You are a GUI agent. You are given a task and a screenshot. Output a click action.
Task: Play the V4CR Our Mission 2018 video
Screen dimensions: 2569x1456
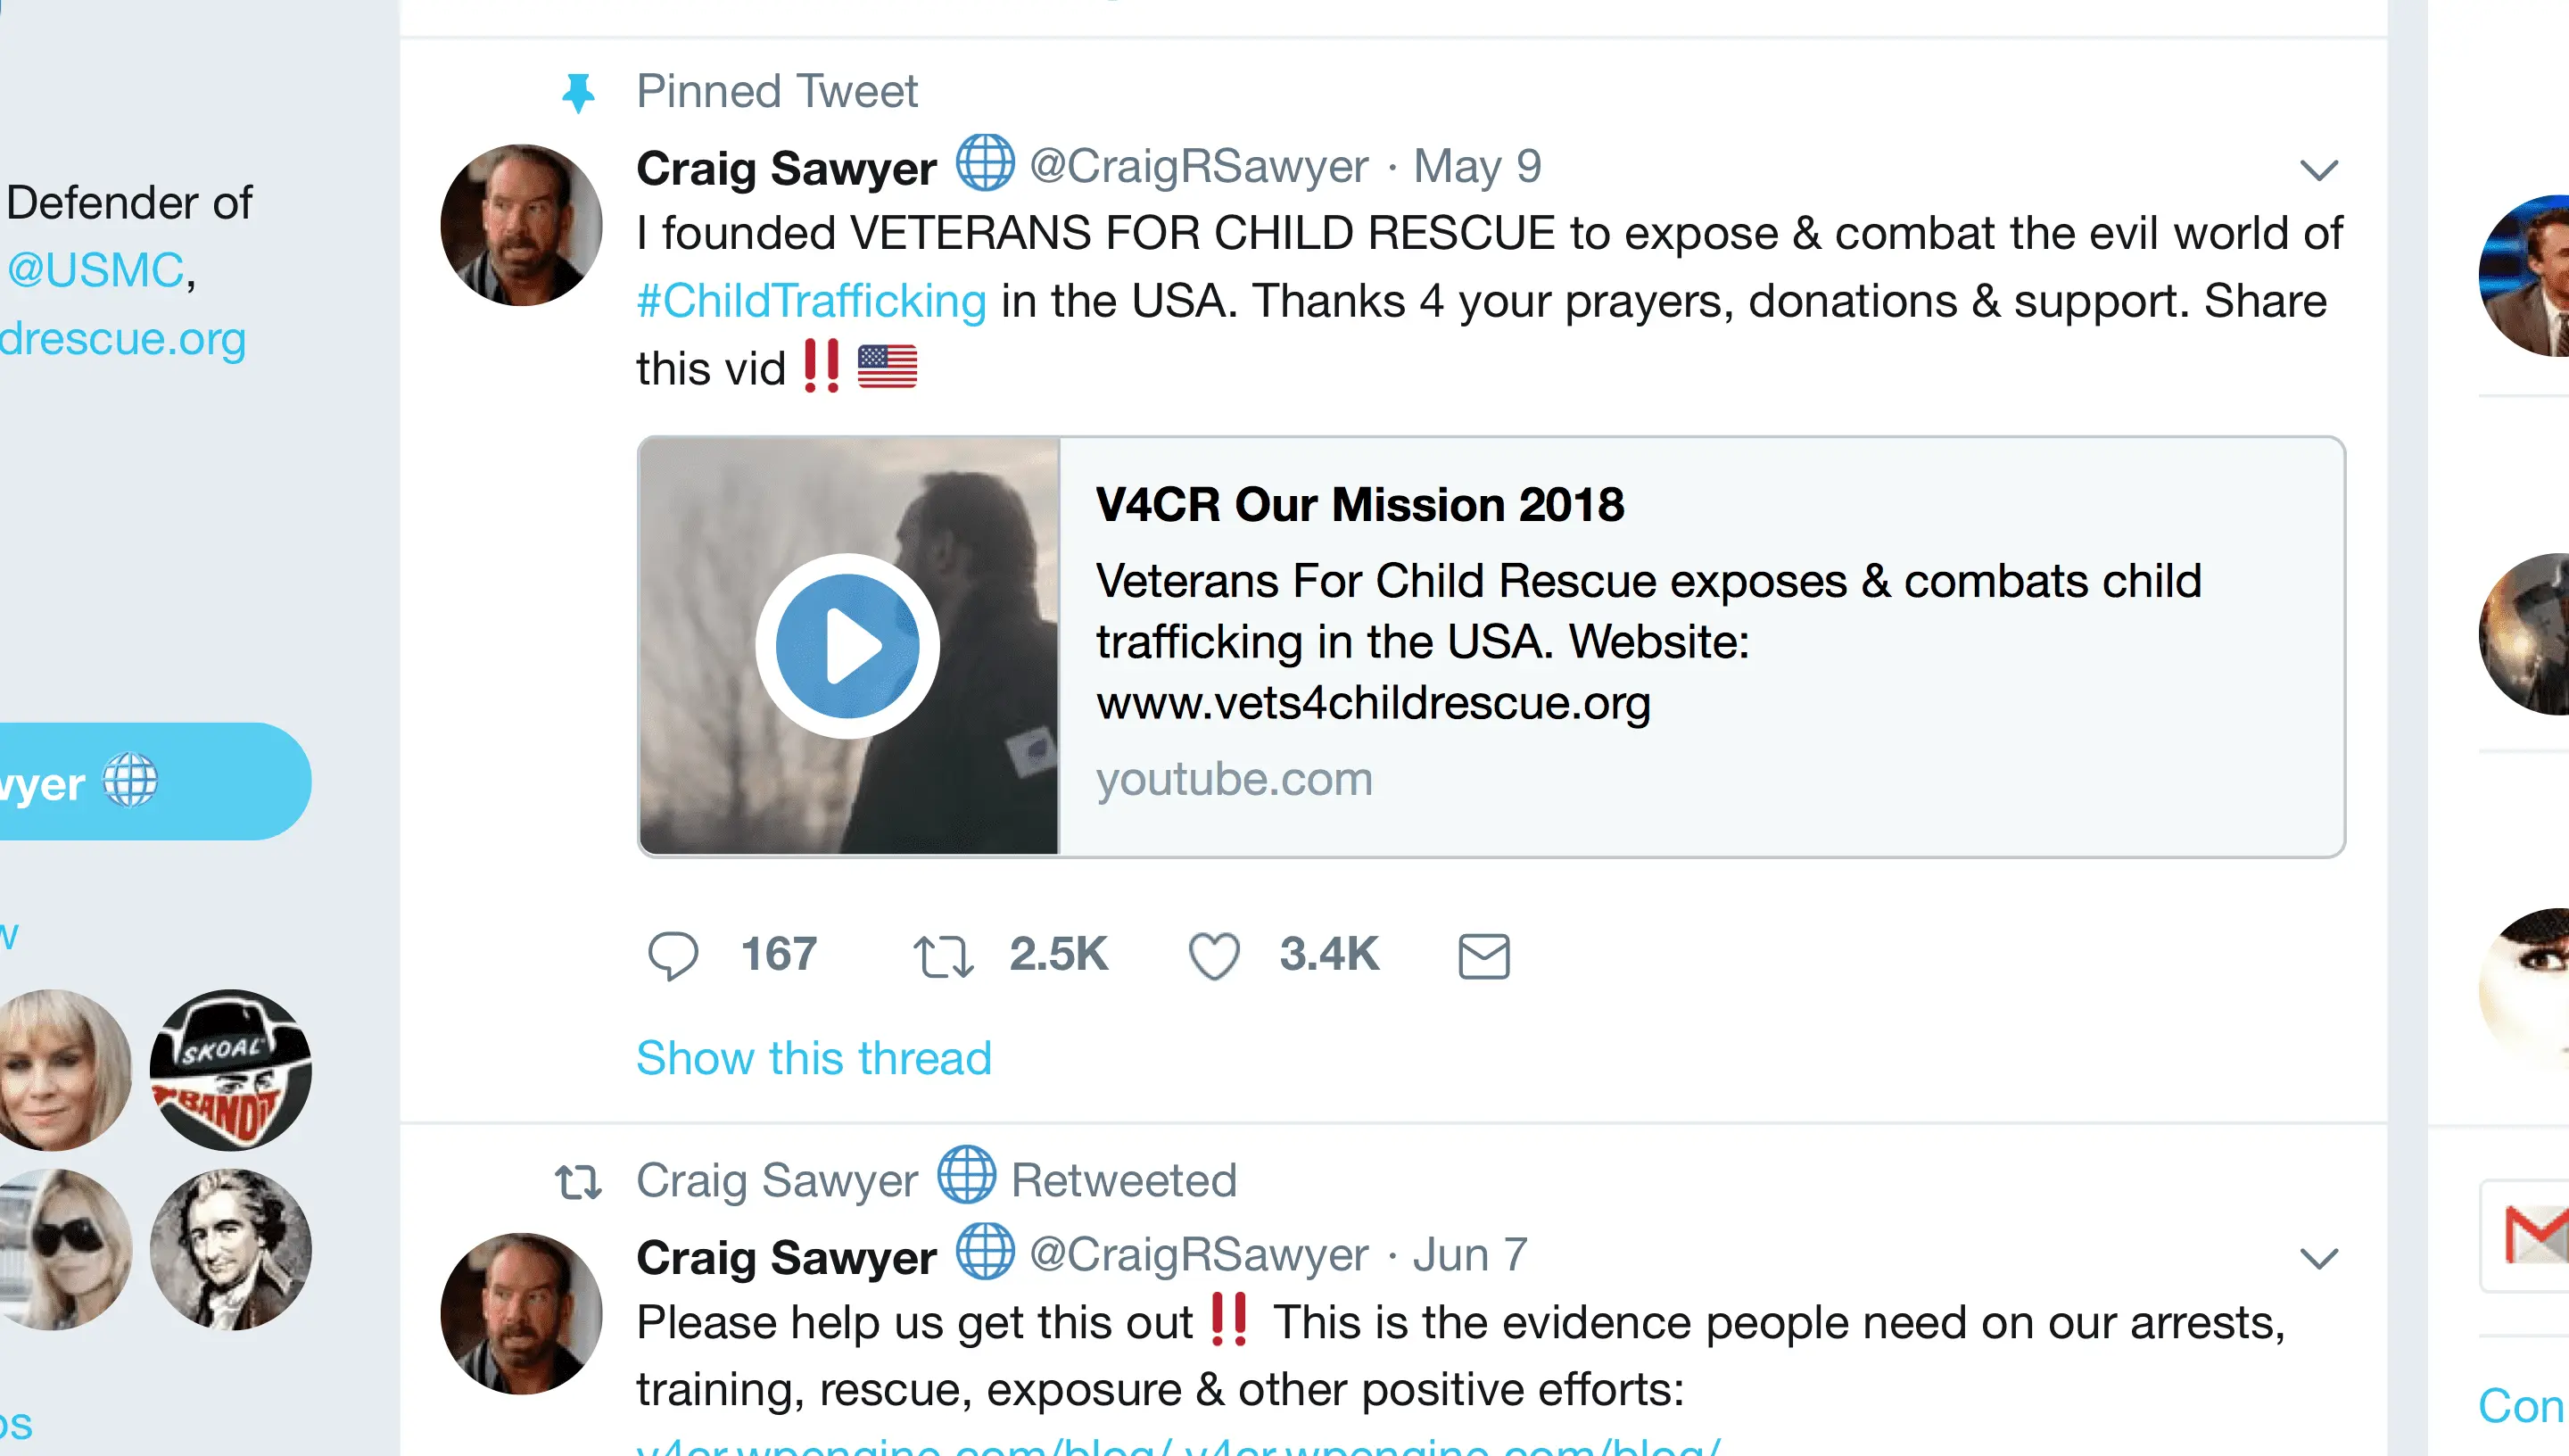847,646
